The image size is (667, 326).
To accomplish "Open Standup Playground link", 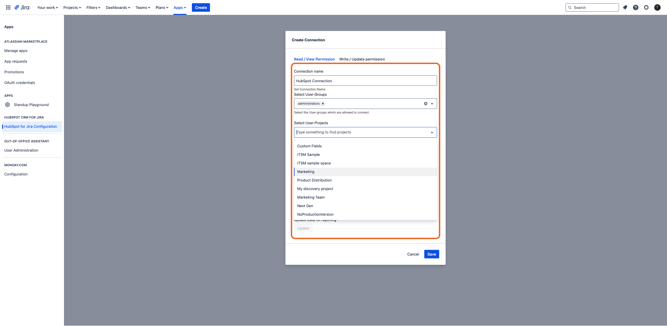I will tap(31, 105).
